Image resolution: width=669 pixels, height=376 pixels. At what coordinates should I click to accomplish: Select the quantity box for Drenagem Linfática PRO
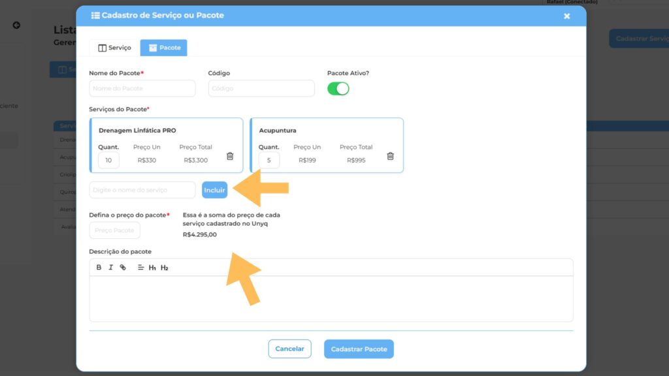coord(108,160)
